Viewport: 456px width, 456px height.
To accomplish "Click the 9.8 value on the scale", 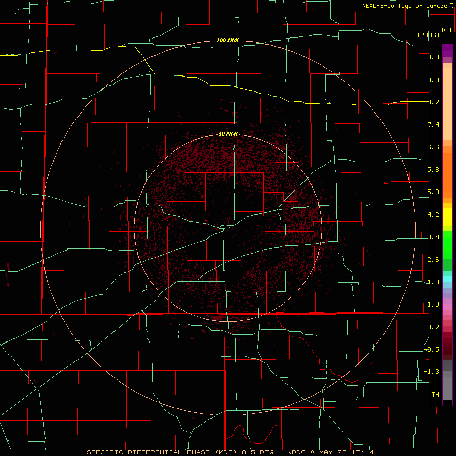I will (x=433, y=57).
